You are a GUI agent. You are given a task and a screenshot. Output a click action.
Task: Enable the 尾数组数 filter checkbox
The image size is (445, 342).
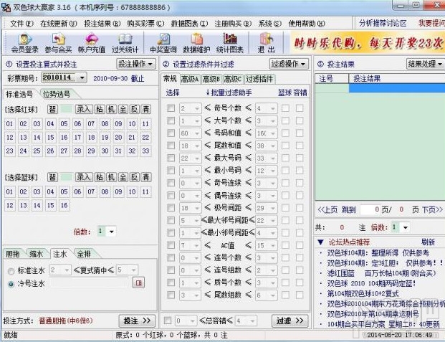tap(171, 295)
